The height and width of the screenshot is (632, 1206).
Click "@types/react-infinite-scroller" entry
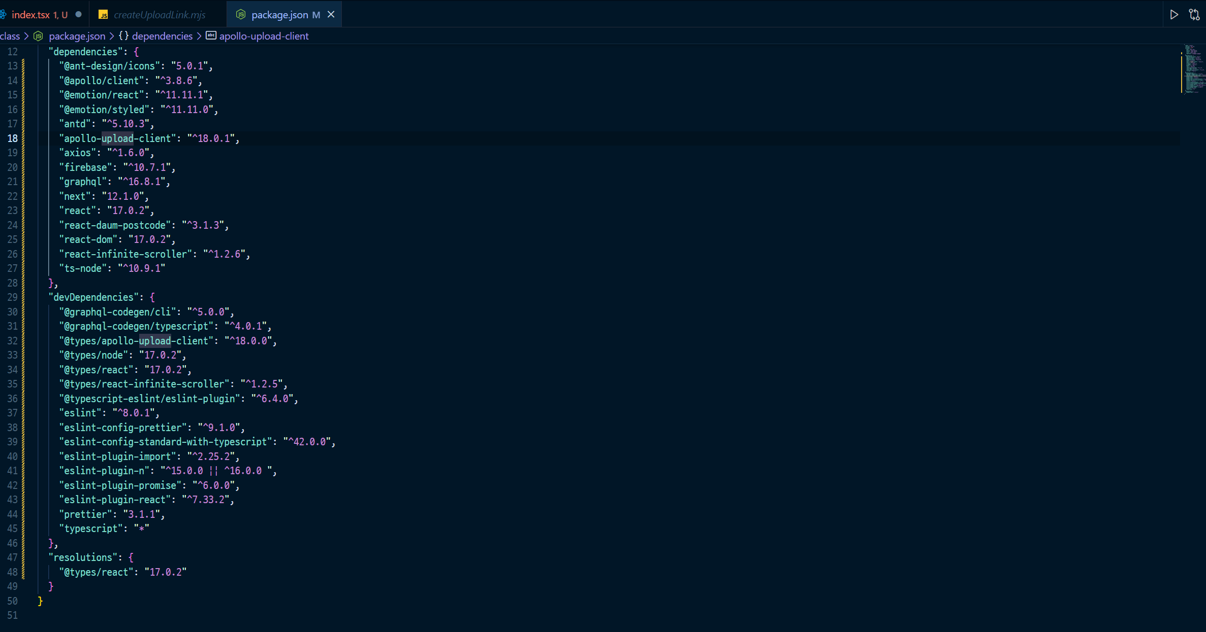point(144,384)
